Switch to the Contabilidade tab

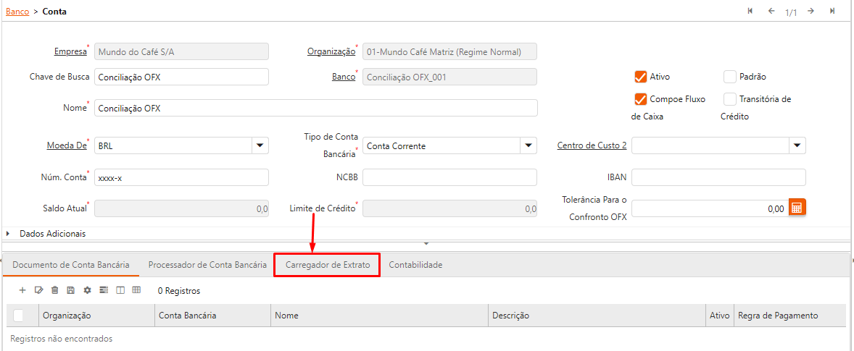pyautogui.click(x=415, y=265)
